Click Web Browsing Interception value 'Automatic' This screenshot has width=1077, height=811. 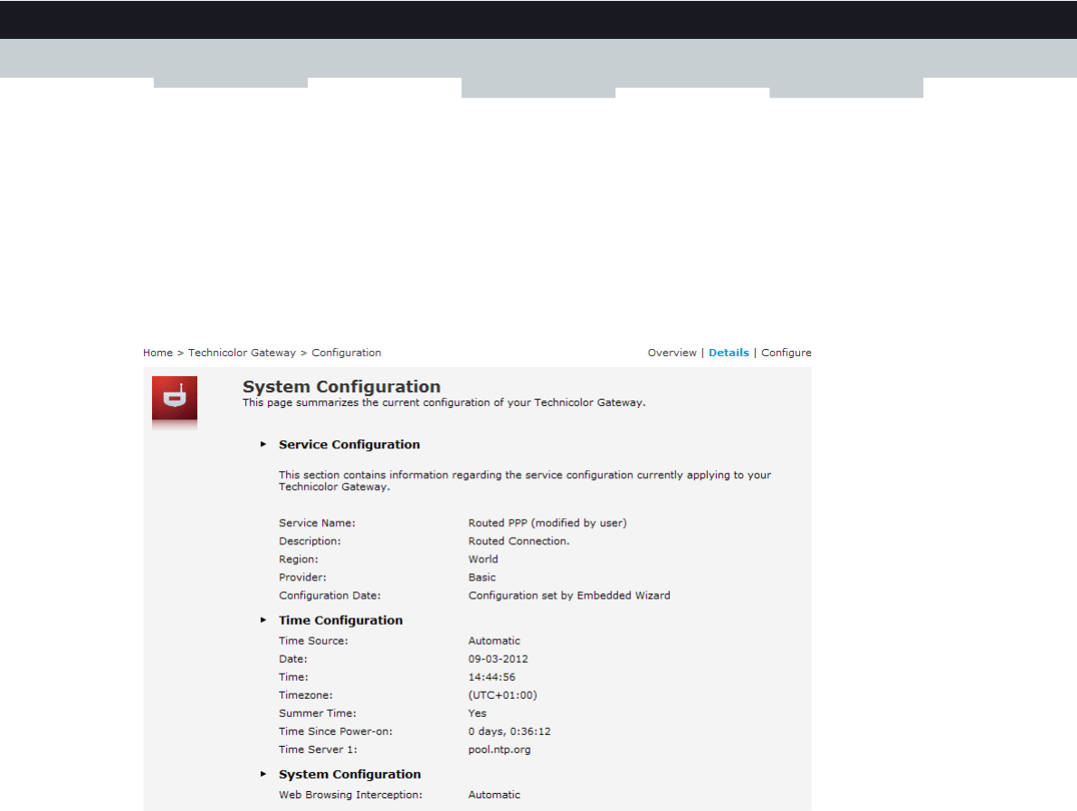click(494, 795)
